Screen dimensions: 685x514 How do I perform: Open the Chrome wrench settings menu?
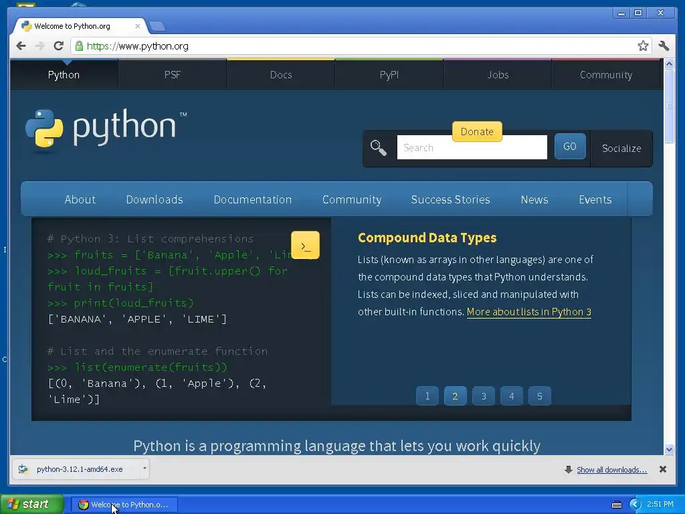pos(664,46)
